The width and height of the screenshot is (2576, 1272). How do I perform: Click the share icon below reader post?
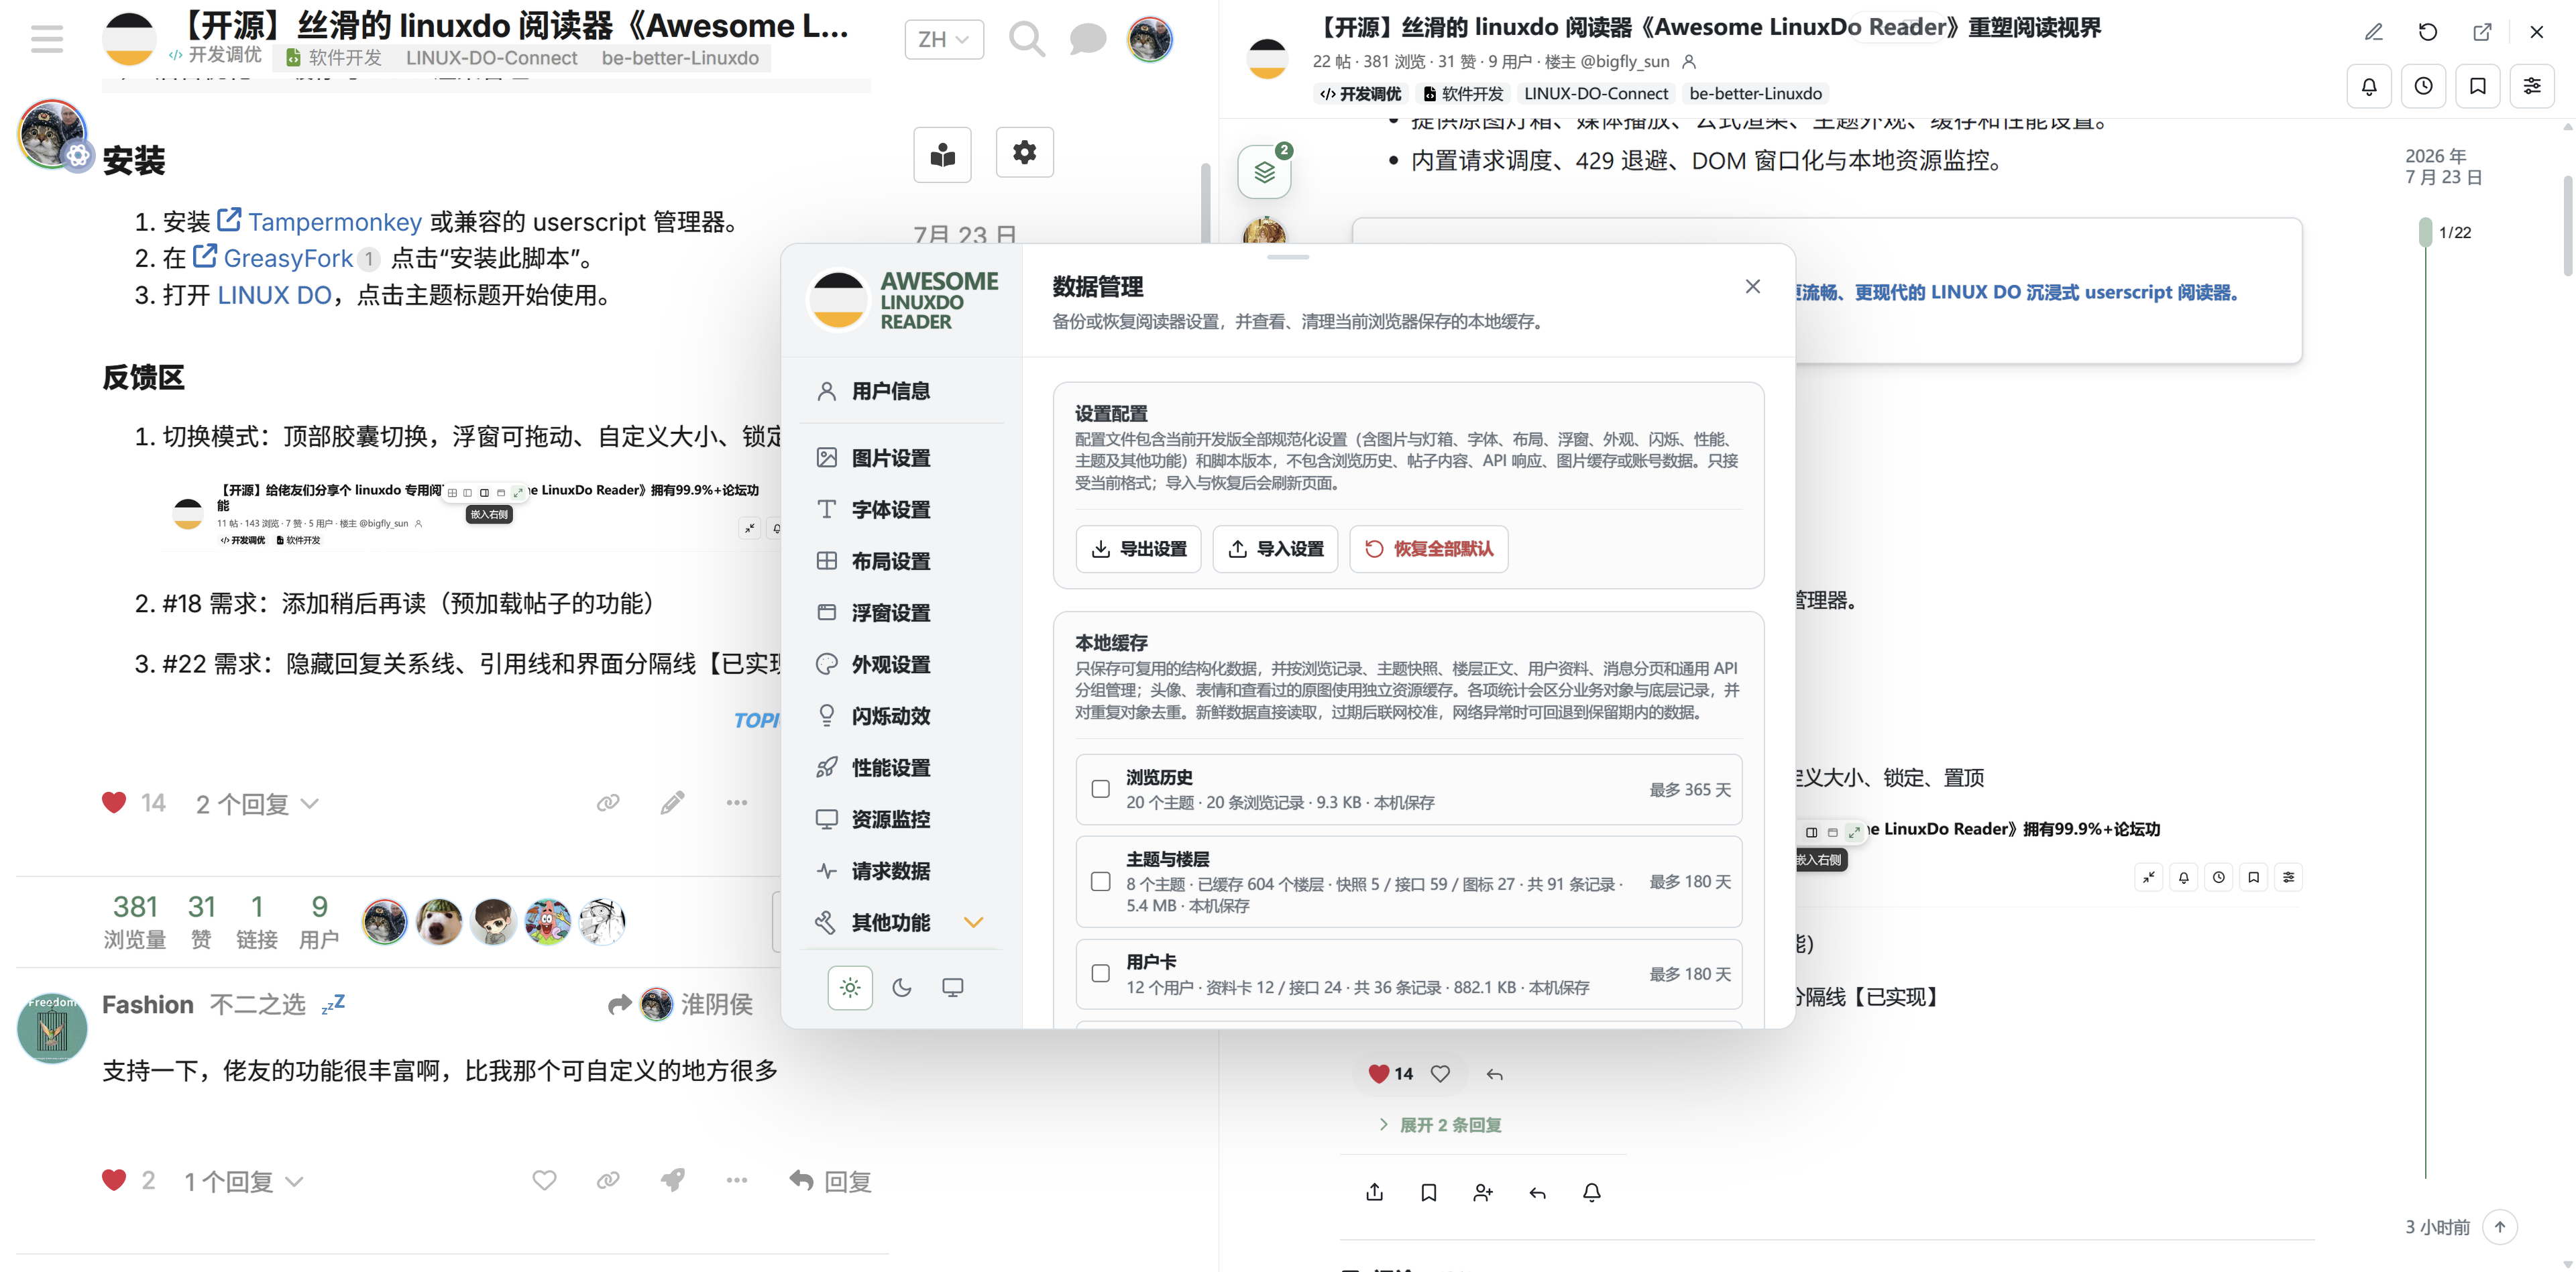click(x=1374, y=1192)
